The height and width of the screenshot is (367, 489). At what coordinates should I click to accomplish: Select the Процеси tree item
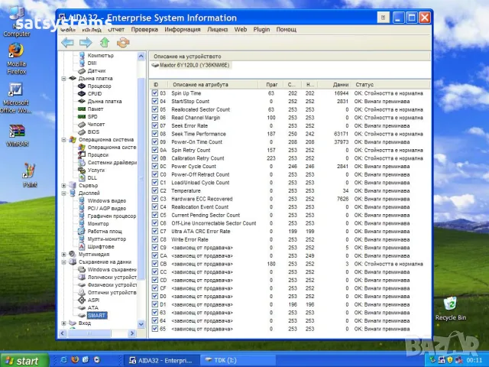click(x=98, y=154)
